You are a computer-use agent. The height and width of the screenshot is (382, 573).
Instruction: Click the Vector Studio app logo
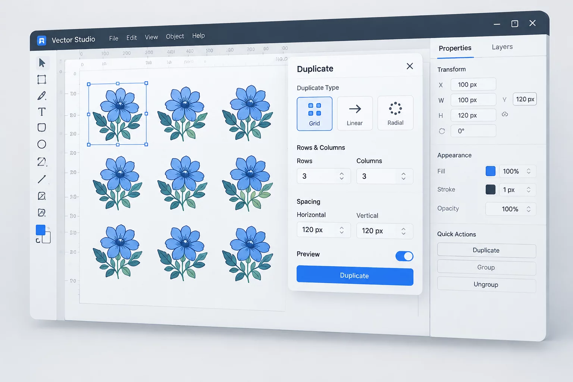pos(42,40)
